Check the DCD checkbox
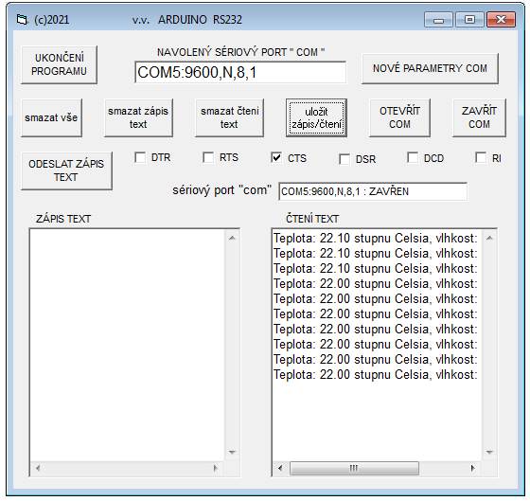The height and width of the screenshot is (501, 530). (413, 157)
